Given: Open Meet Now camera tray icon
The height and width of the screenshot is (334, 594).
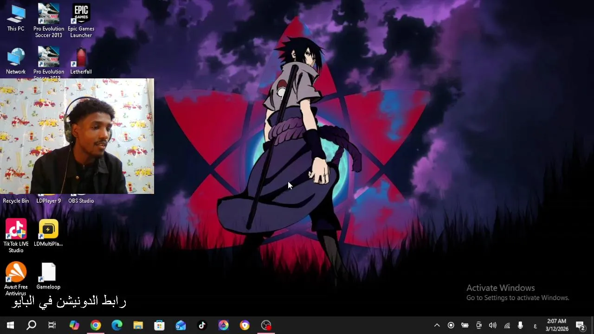Looking at the screenshot, I should 479,325.
